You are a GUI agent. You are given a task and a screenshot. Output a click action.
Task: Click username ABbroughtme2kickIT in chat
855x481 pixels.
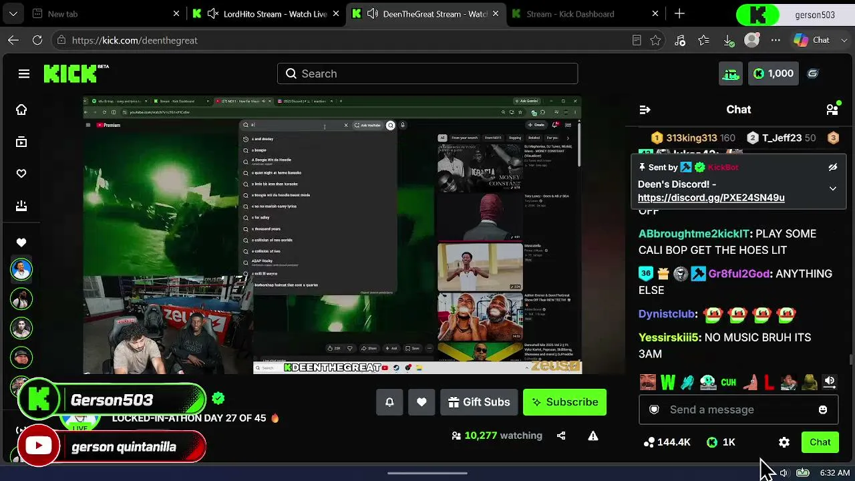pyautogui.click(x=693, y=234)
